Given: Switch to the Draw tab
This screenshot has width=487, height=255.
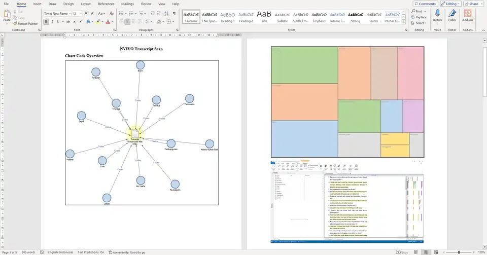Looking at the screenshot, I should (52, 4).
